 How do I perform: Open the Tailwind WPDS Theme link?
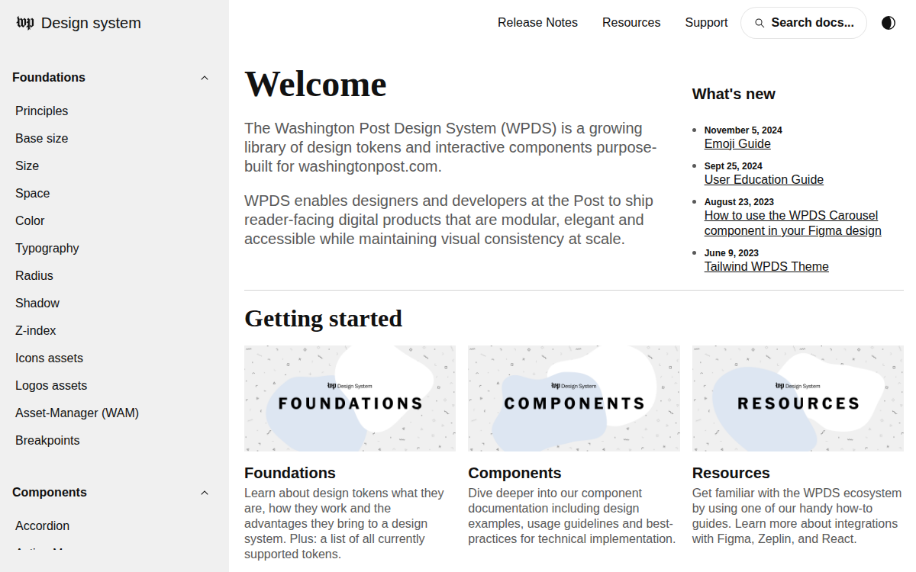(x=766, y=267)
